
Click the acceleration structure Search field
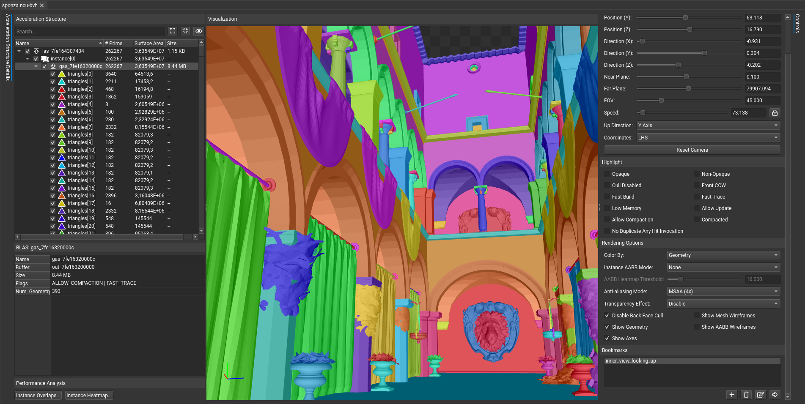[x=90, y=32]
